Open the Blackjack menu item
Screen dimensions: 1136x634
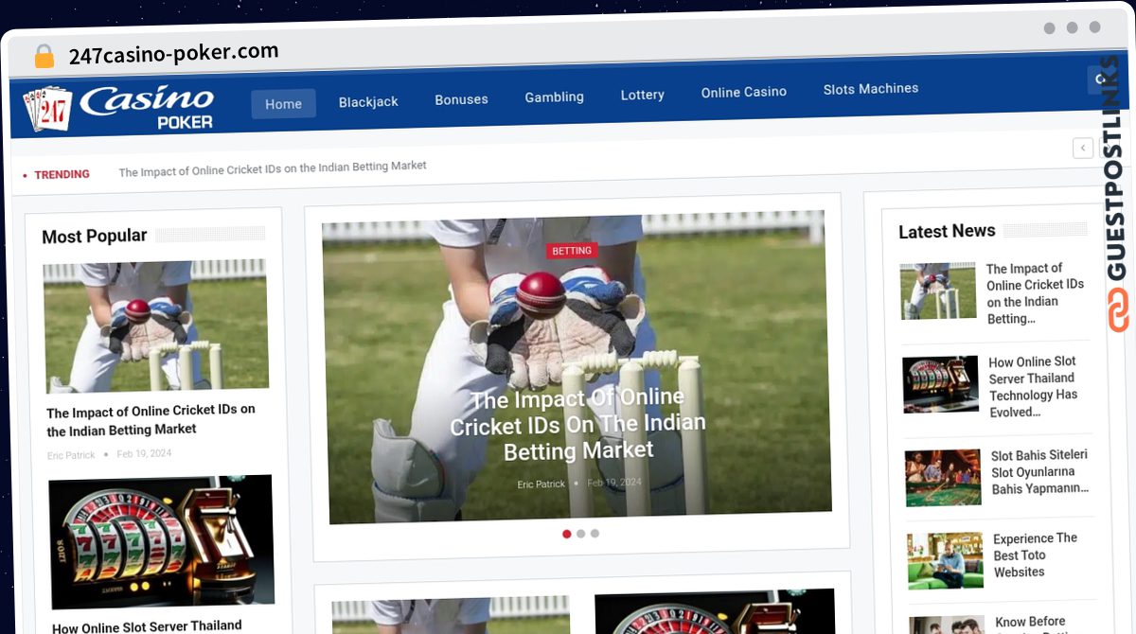pos(368,102)
